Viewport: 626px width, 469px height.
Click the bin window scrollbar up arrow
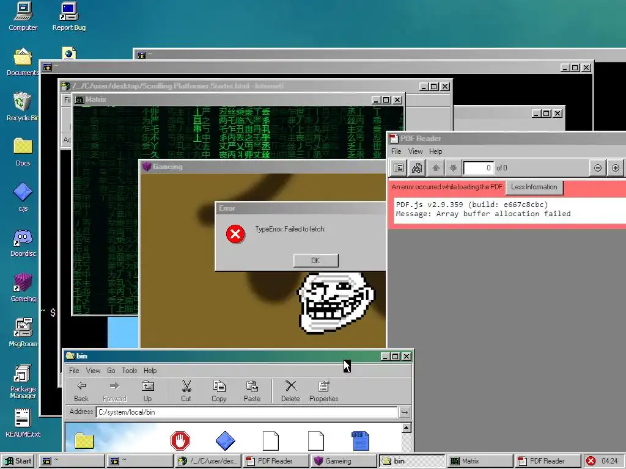[407, 428]
